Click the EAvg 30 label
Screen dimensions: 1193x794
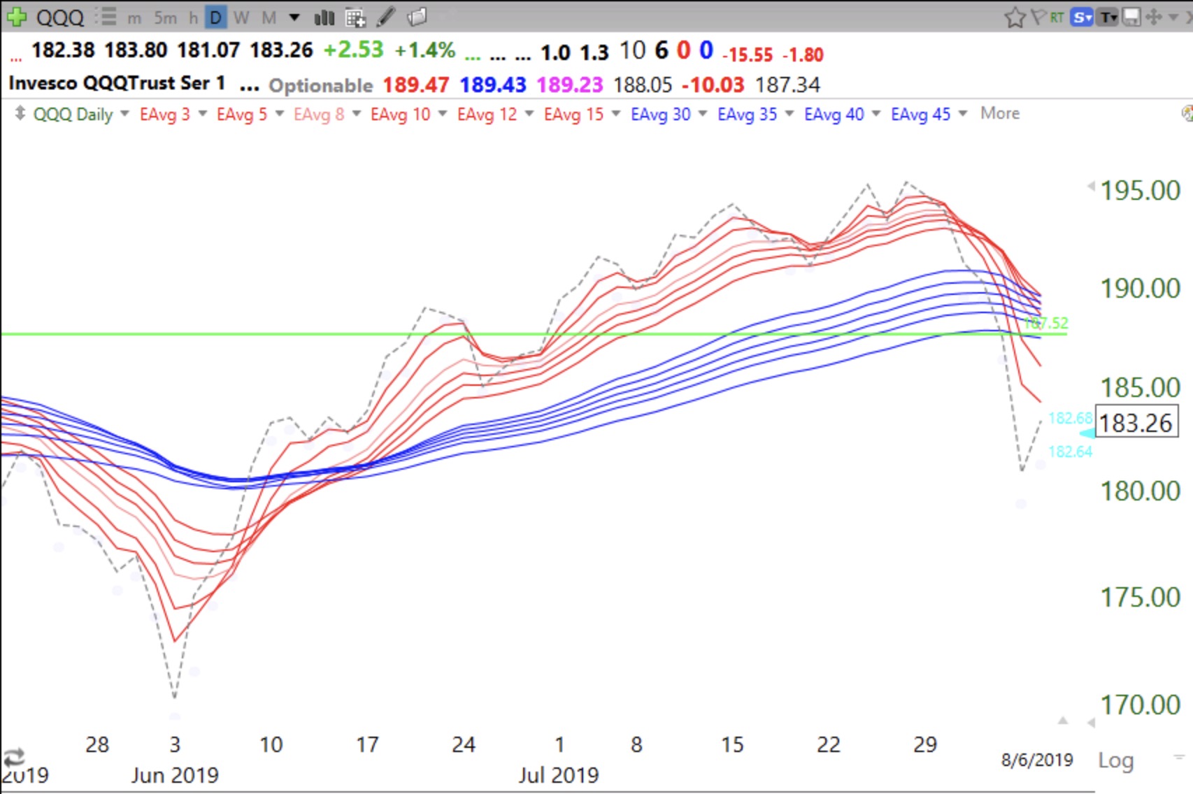pyautogui.click(x=660, y=114)
